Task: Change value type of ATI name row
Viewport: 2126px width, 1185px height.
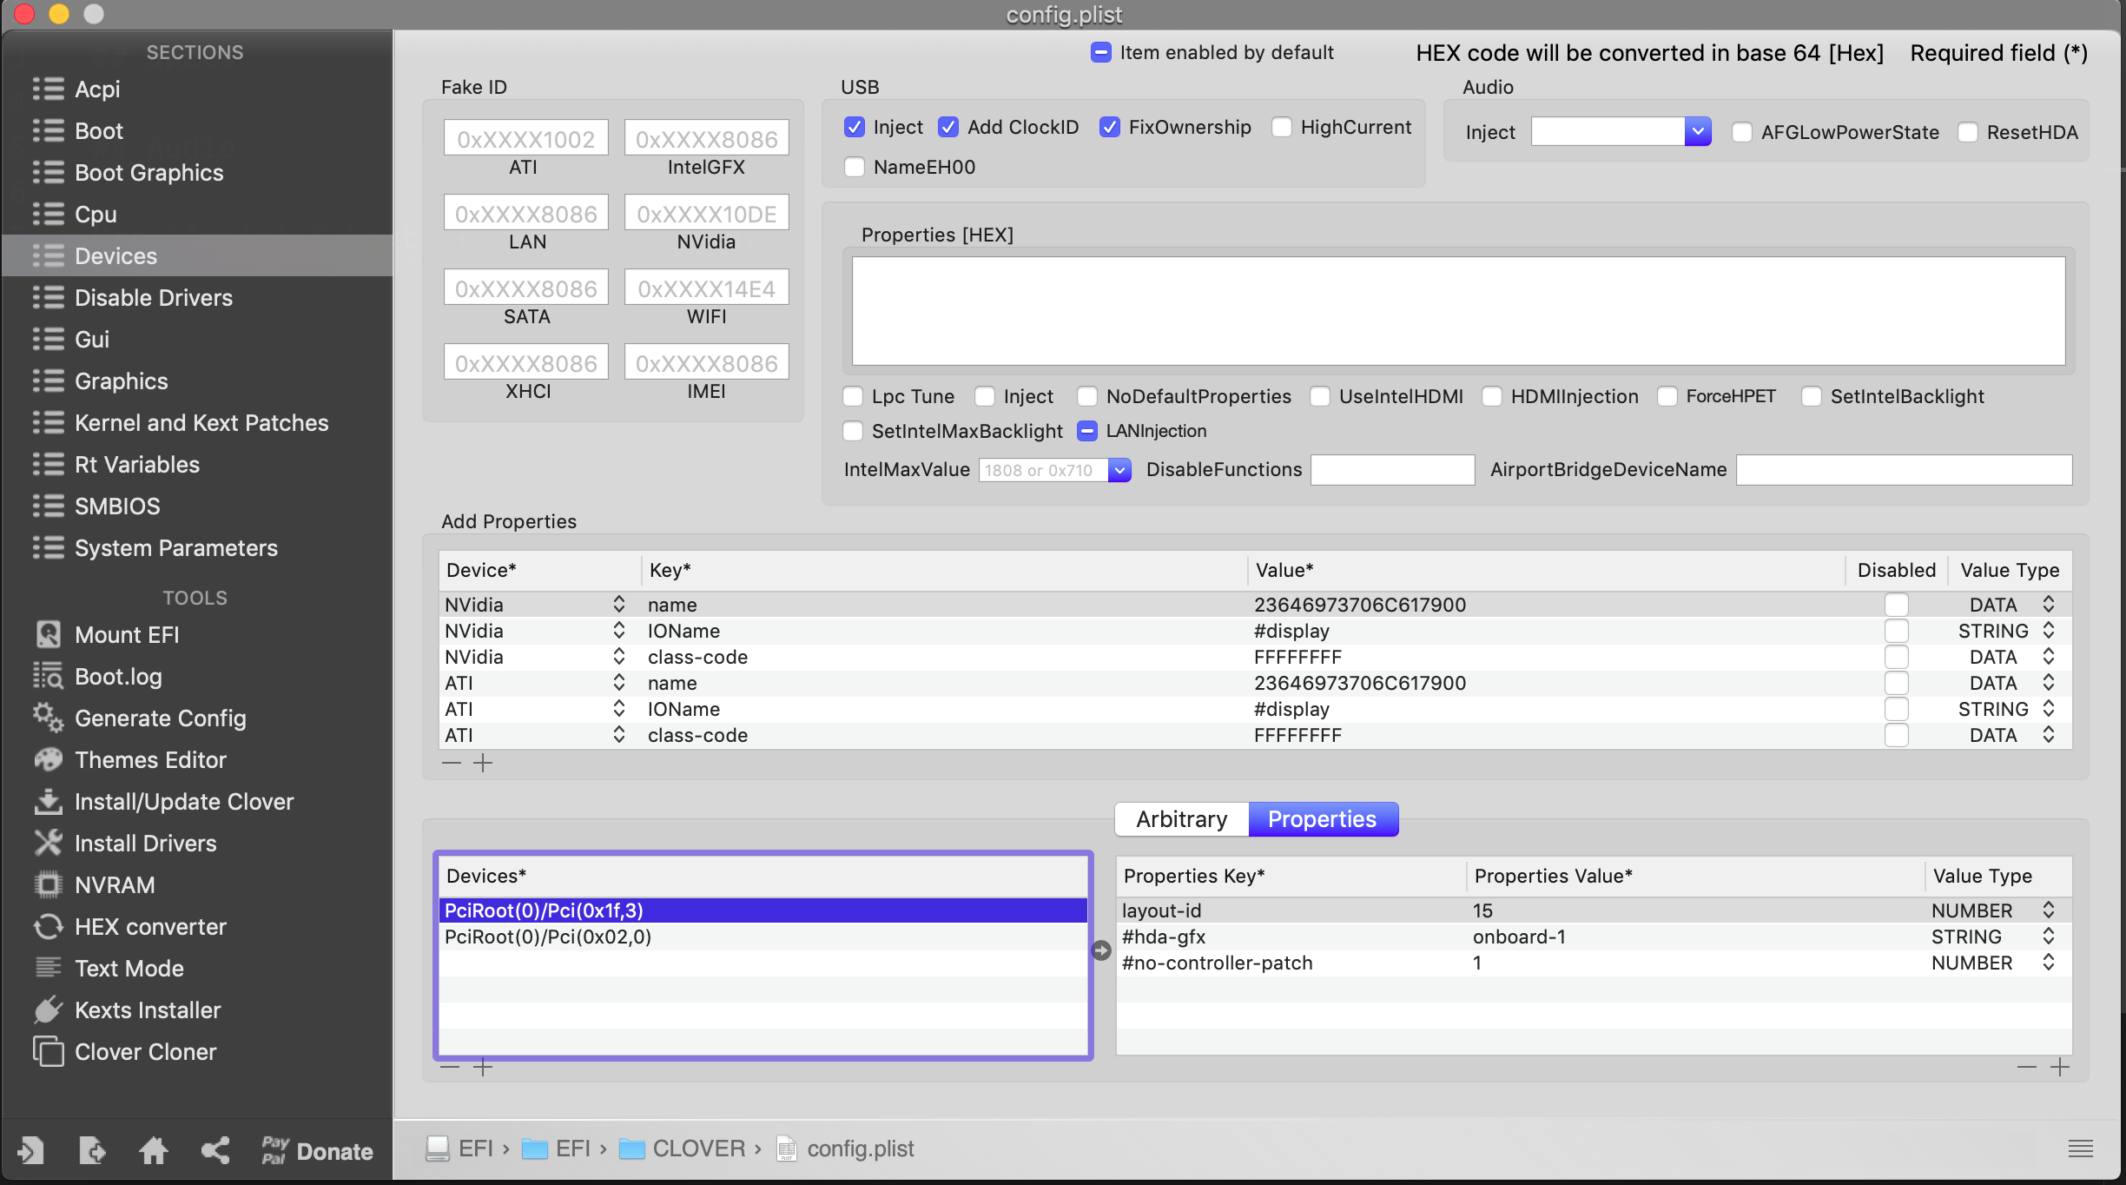Action: point(2049,683)
